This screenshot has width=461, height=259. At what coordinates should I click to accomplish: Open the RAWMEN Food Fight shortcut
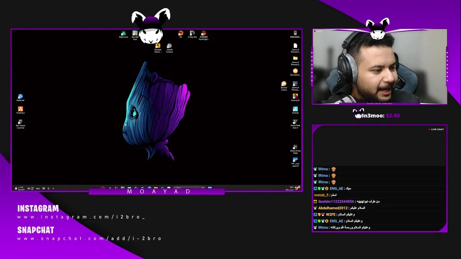coord(203,35)
